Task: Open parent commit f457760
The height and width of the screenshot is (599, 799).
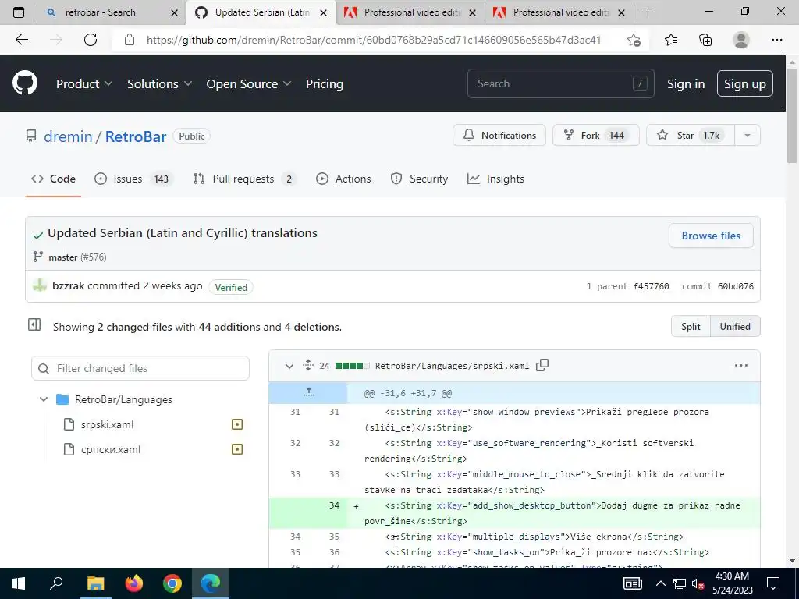Action: point(651,286)
